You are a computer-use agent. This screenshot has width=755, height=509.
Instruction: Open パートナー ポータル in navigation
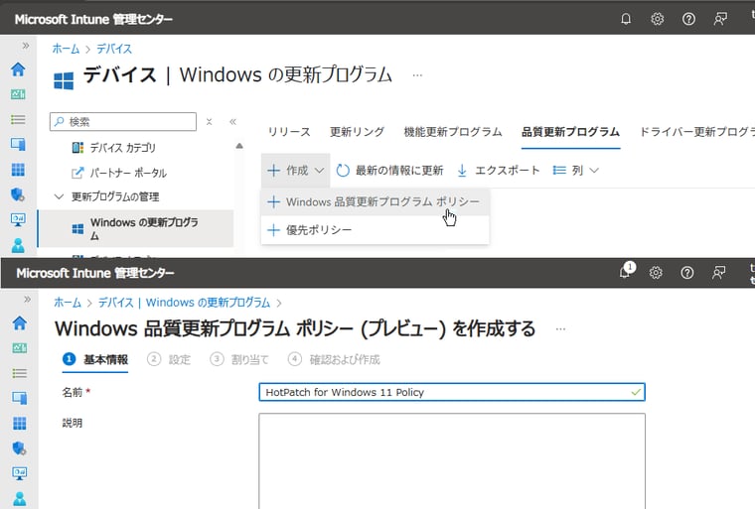coord(119,173)
